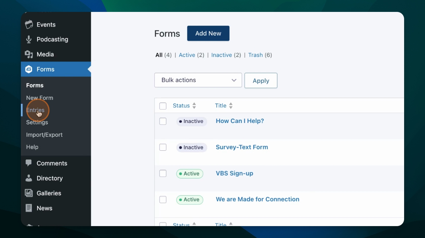425x238 pixels.
Task: Mark the VBS Sign-up row checkbox
Action: click(x=163, y=174)
